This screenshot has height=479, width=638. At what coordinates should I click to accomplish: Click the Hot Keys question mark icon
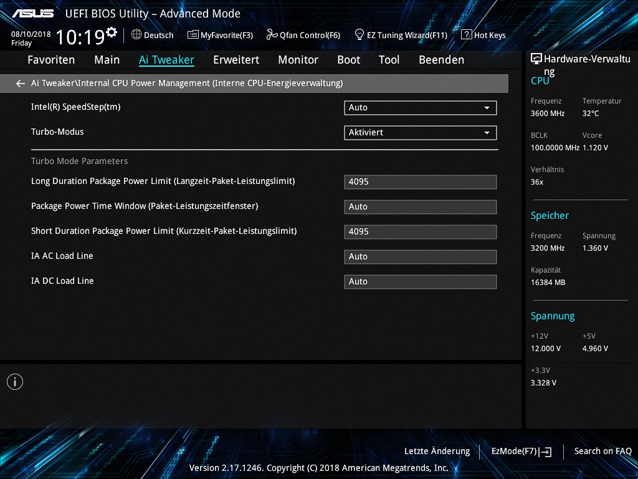tap(466, 35)
